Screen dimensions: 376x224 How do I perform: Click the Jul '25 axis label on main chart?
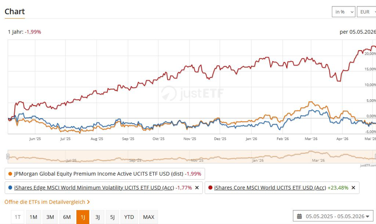tap(65, 139)
